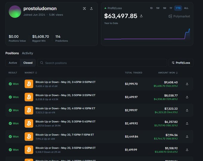The height and width of the screenshot is (161, 203).
Task: Click Won check icon for 5:35PM-5:40PM row
Action: tap(10, 123)
